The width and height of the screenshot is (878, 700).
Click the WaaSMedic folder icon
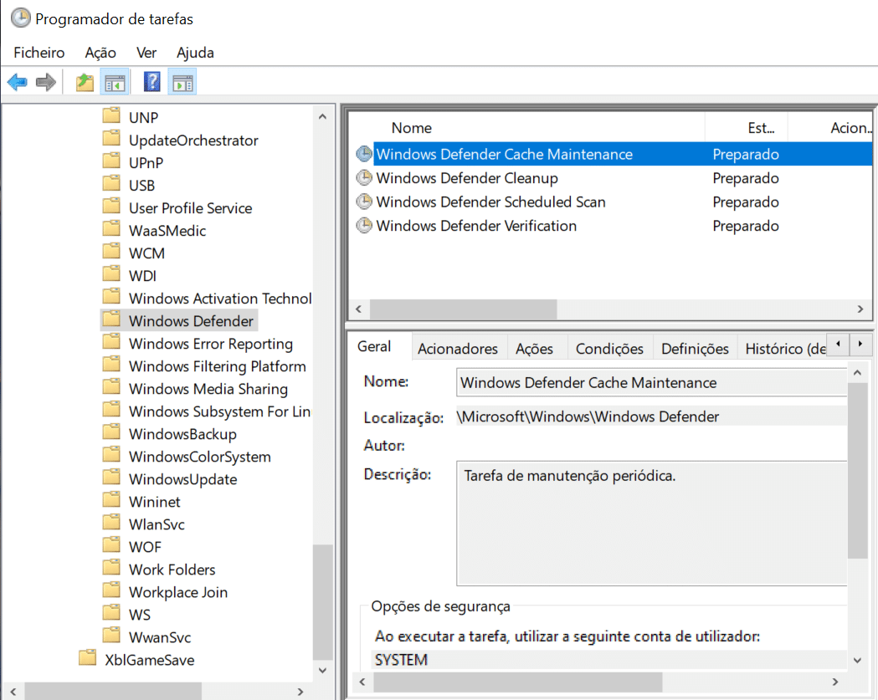tap(111, 229)
